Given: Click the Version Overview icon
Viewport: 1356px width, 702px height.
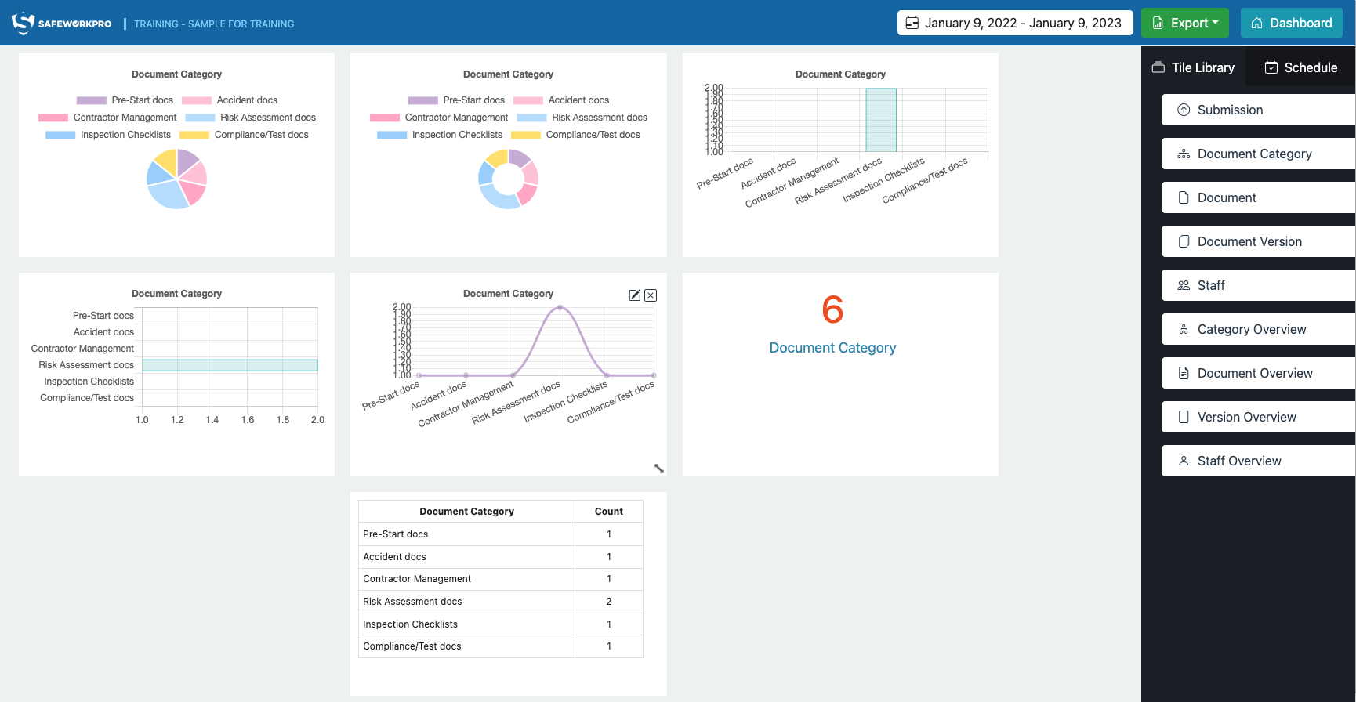Looking at the screenshot, I should 1184,417.
